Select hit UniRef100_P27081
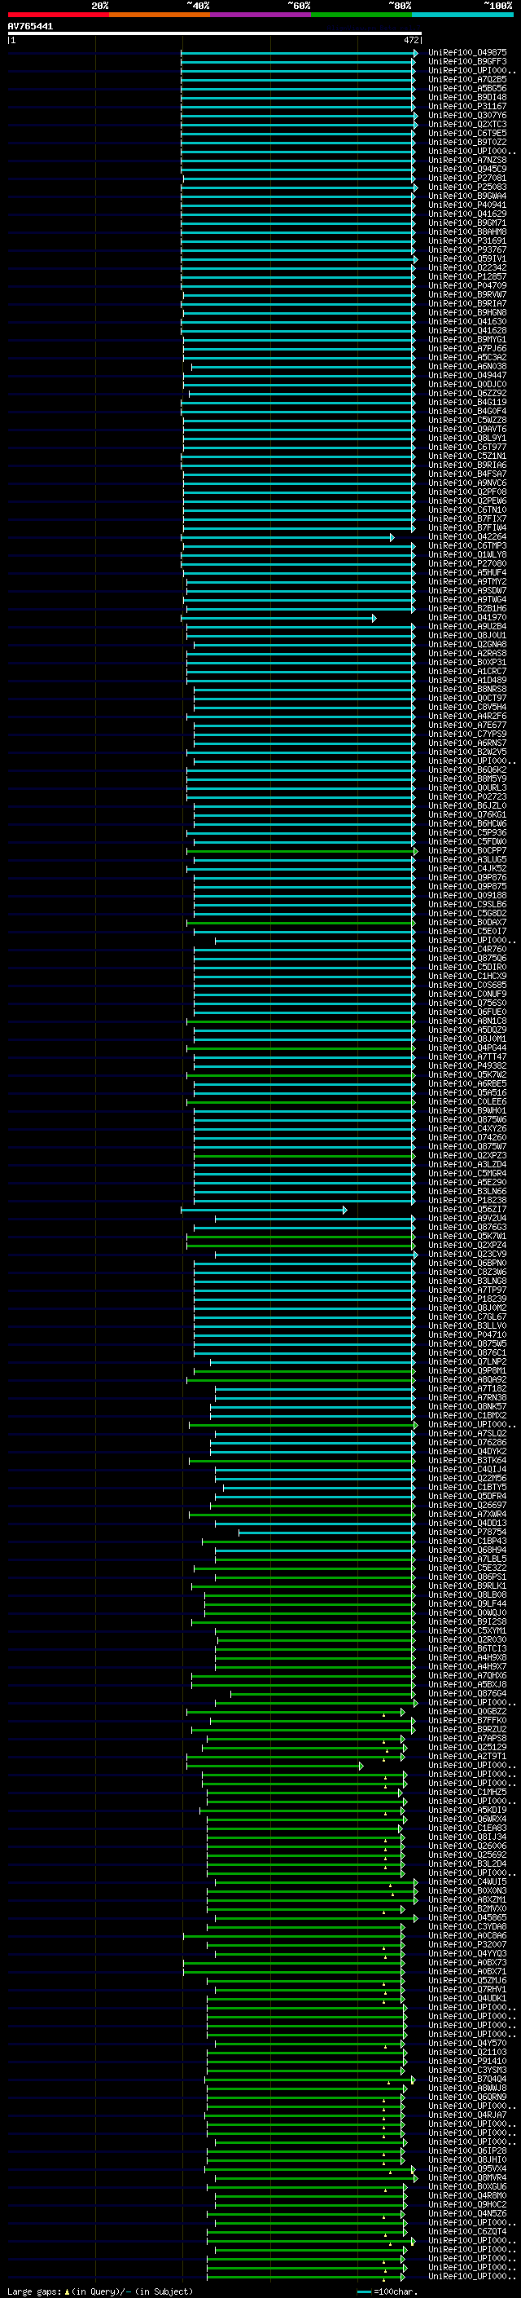Viewport: 521px width, 2298px height. pos(467,179)
